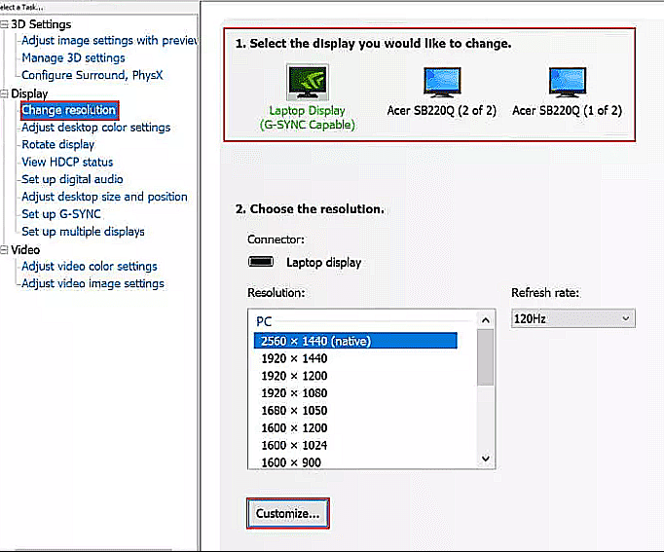Open Adjust video image settings

coord(92,283)
